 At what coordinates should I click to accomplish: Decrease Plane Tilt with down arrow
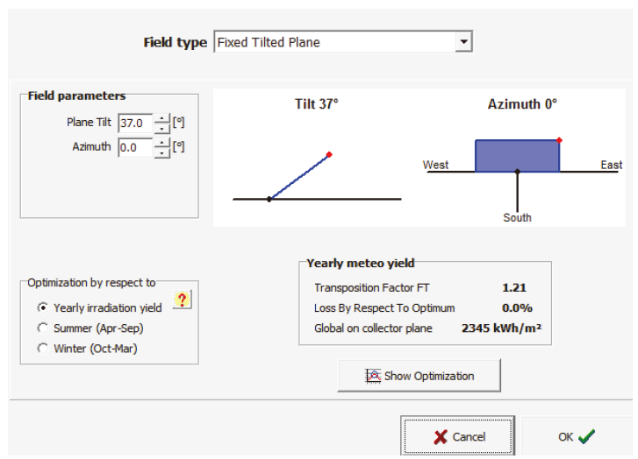(x=161, y=129)
